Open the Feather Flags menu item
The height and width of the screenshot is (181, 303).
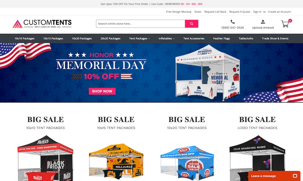(x=221, y=39)
